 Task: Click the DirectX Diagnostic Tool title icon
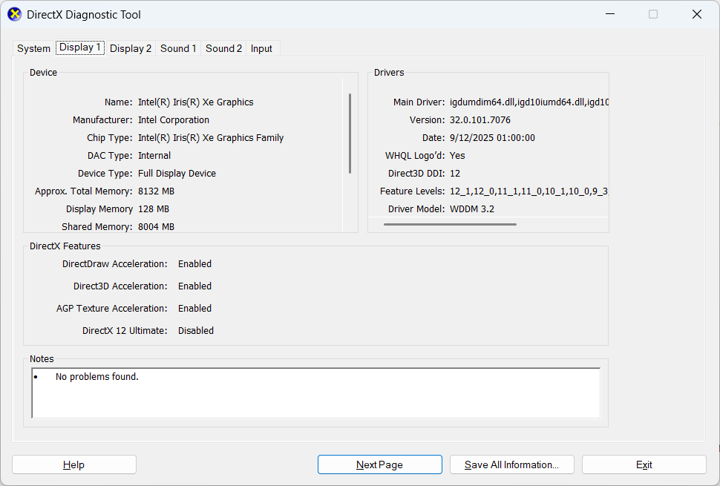coord(15,14)
